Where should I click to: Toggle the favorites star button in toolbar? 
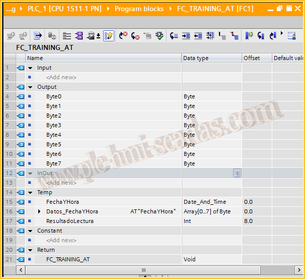pos(109,36)
